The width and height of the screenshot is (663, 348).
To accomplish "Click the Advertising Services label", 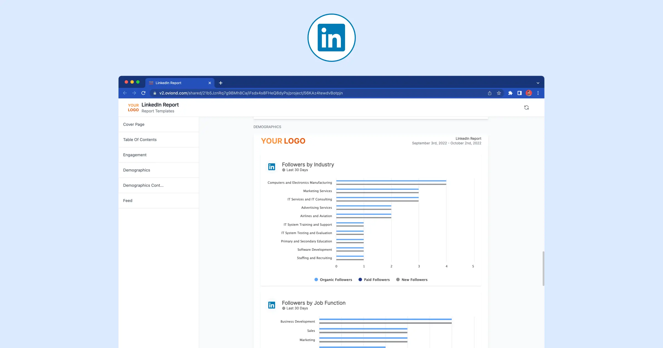I will pos(317,207).
